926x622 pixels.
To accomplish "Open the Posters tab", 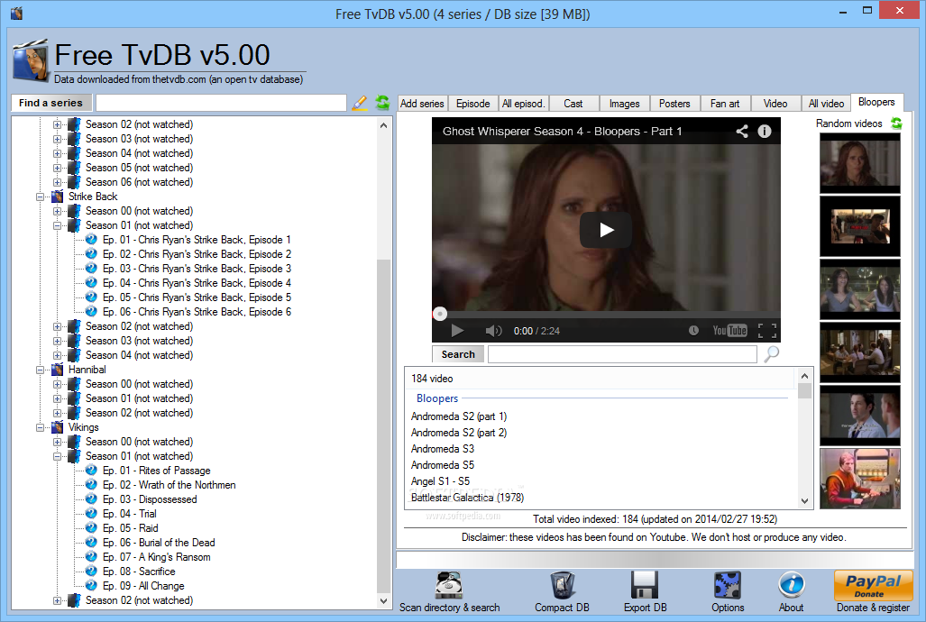I will click(674, 104).
